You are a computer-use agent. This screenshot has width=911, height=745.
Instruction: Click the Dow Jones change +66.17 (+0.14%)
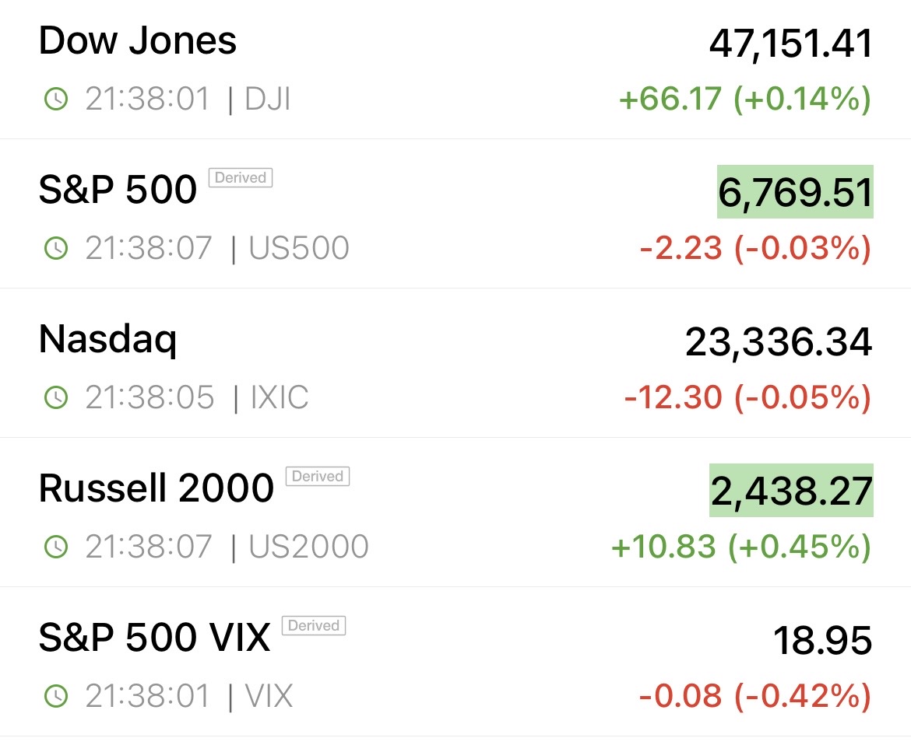point(744,100)
